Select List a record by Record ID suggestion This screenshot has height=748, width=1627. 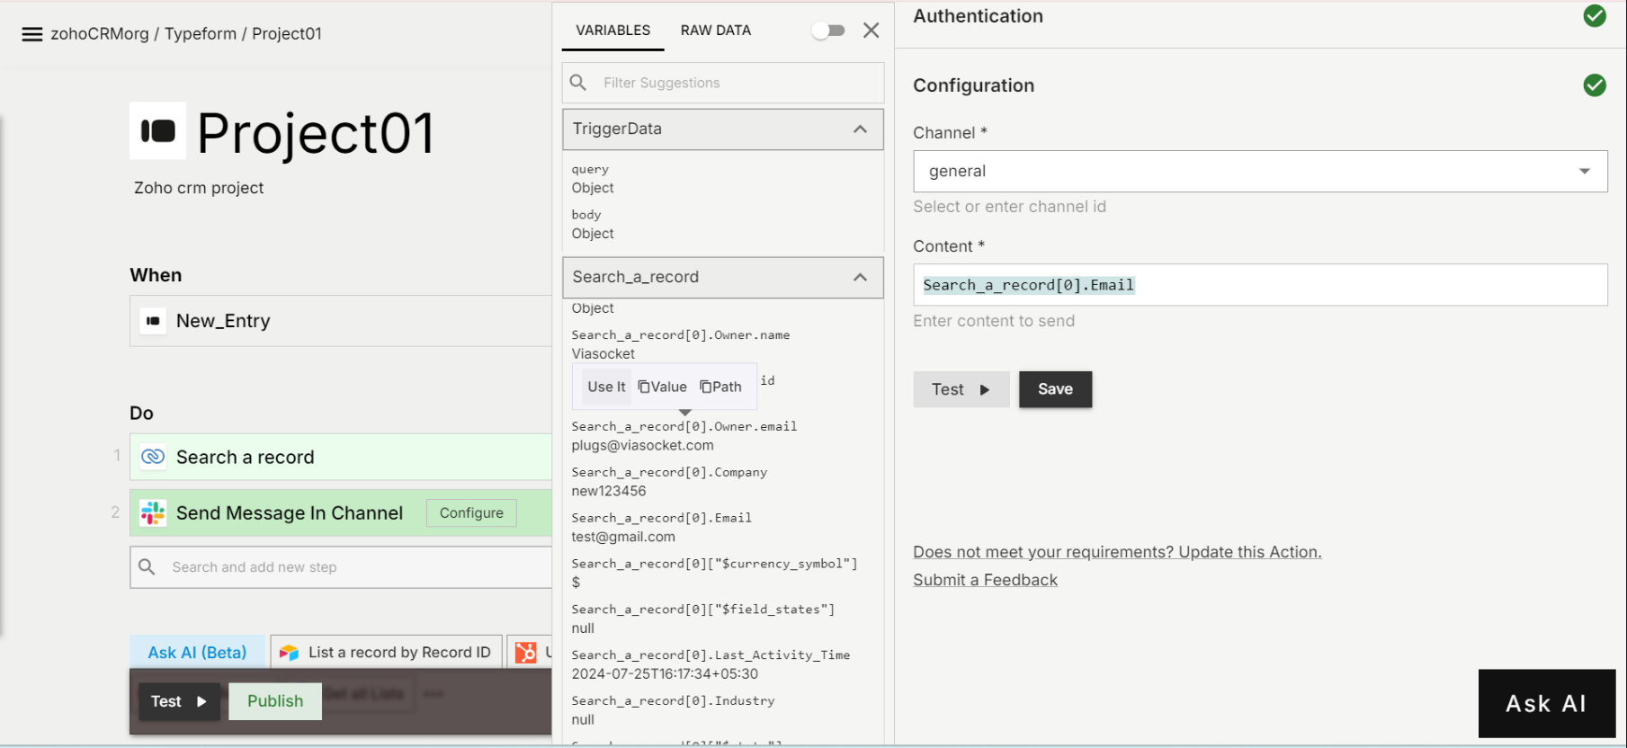click(387, 653)
